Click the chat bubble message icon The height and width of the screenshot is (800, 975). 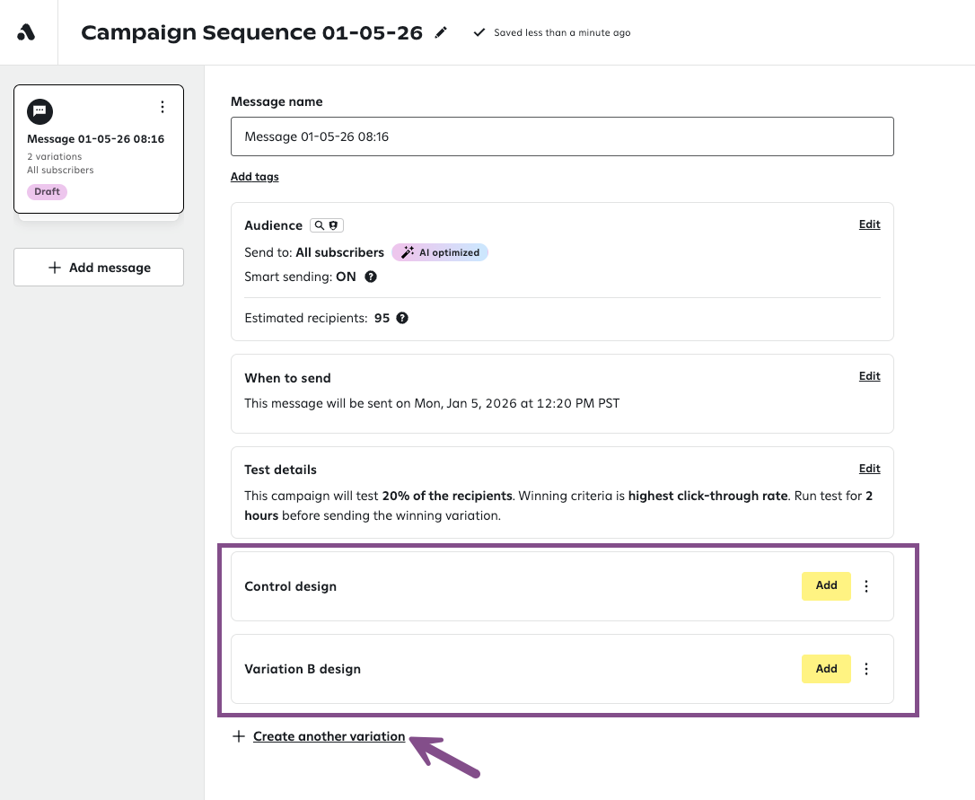tap(40, 111)
